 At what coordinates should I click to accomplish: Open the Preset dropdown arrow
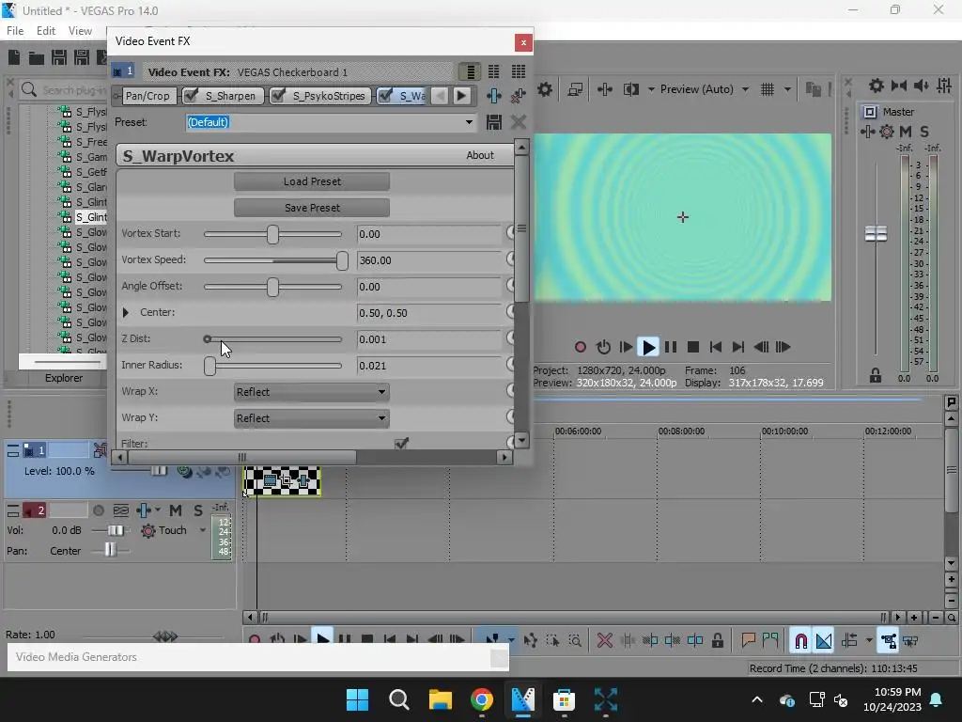pyautogui.click(x=469, y=122)
